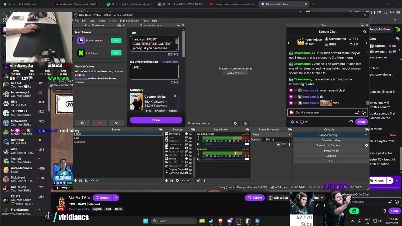Open Brave browser from taskbar
Viewport: 402px width, 226px height.
pyautogui.click(x=220, y=221)
